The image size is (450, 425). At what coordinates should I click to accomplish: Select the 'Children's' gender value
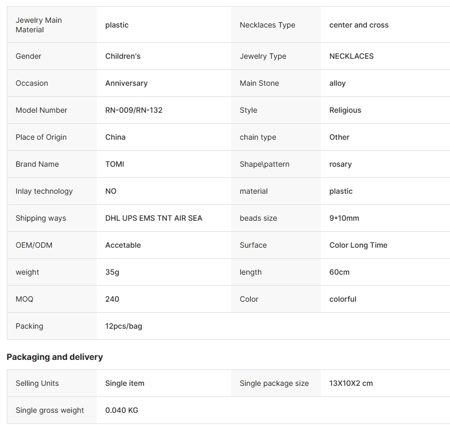(x=123, y=56)
